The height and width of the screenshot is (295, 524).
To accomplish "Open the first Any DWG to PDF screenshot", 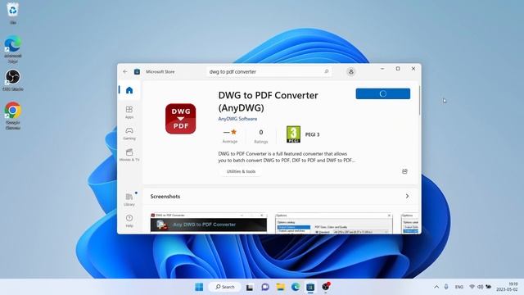I will click(209, 223).
